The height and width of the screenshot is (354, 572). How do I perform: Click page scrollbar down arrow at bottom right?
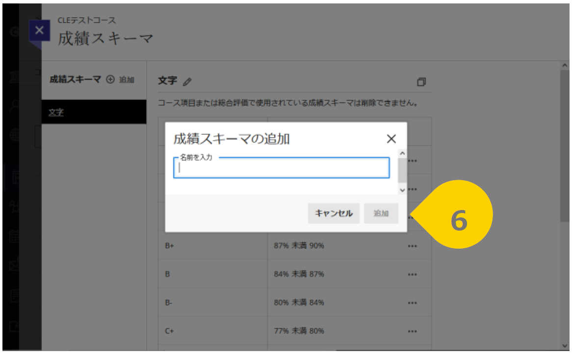point(565,346)
